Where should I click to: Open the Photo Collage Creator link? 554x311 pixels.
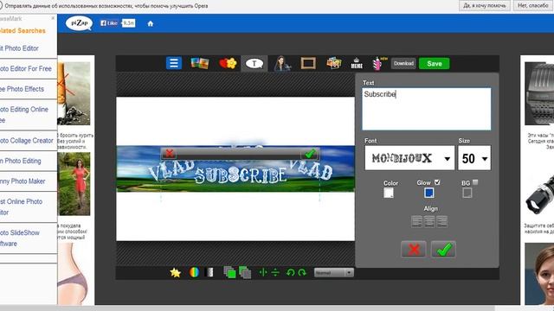pos(27,141)
